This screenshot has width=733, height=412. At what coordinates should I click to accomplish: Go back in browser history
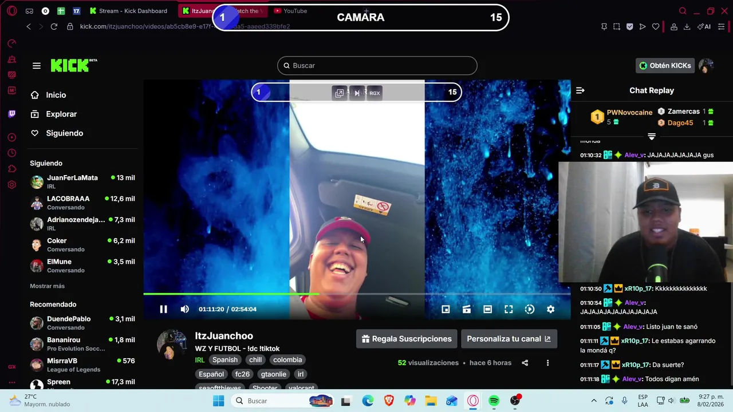(x=29, y=26)
